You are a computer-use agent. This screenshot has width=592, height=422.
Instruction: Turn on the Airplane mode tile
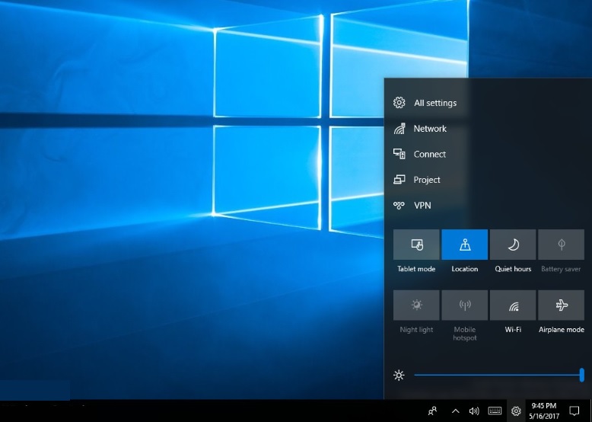point(561,305)
